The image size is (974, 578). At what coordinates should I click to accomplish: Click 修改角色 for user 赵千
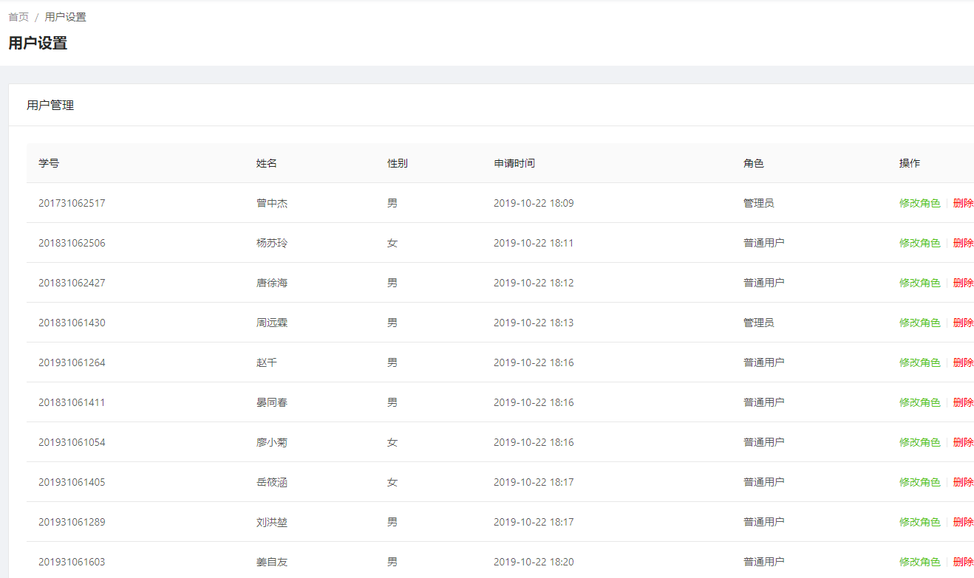[x=919, y=362]
